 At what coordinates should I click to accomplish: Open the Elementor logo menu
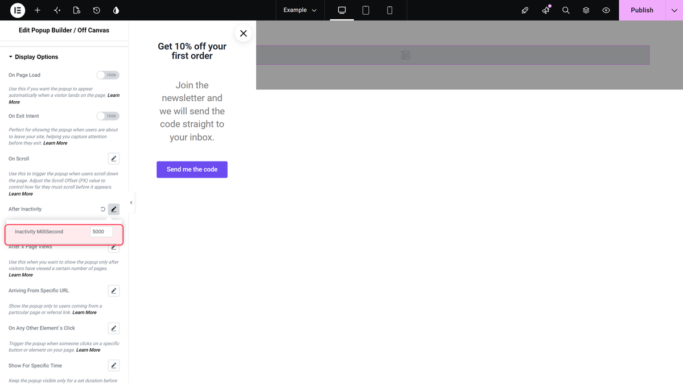tap(18, 10)
